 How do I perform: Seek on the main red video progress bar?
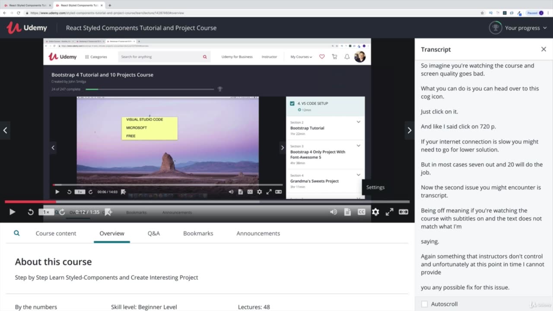point(207,202)
